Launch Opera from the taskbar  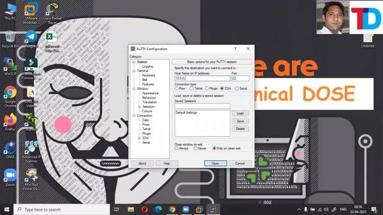[x=145, y=210]
